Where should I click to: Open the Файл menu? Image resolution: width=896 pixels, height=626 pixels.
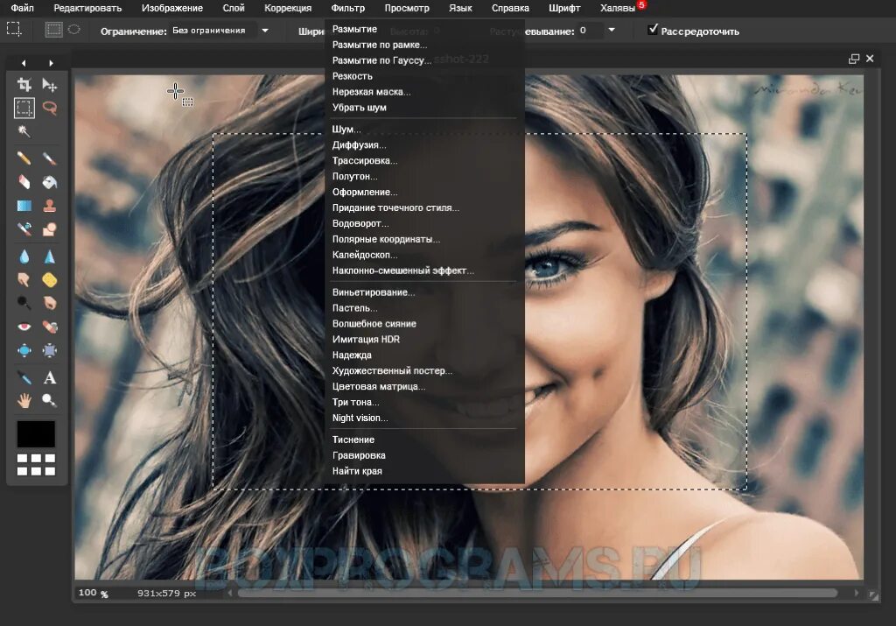22,8
